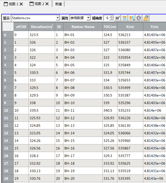Show only selected elements (orange-top table icon)

(x=125, y=18)
